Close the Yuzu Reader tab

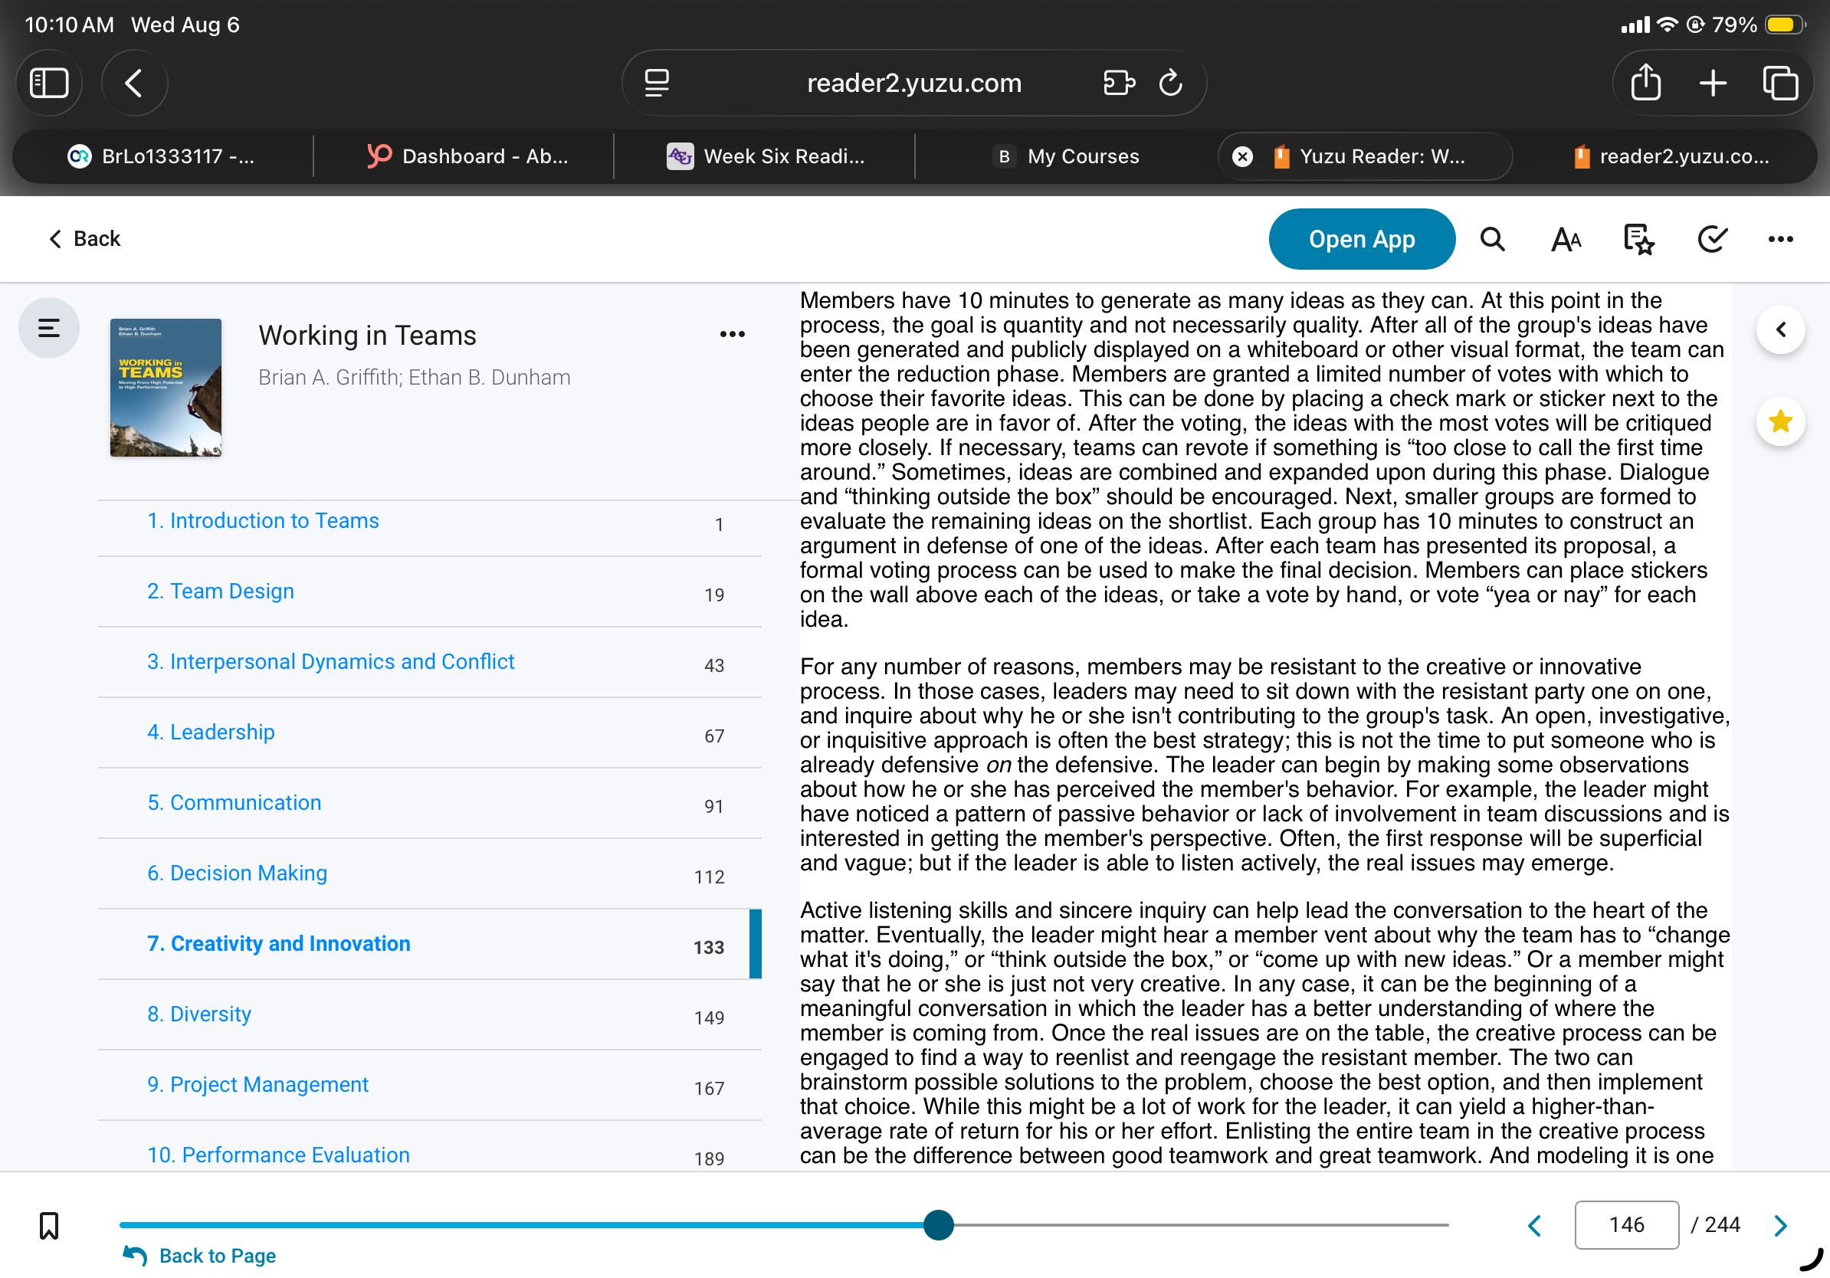[1241, 156]
